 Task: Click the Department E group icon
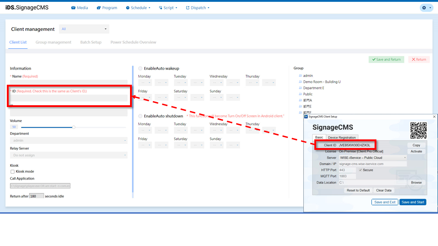301,88
